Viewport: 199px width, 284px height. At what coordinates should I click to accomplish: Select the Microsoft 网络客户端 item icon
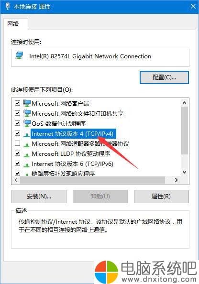(x=27, y=103)
